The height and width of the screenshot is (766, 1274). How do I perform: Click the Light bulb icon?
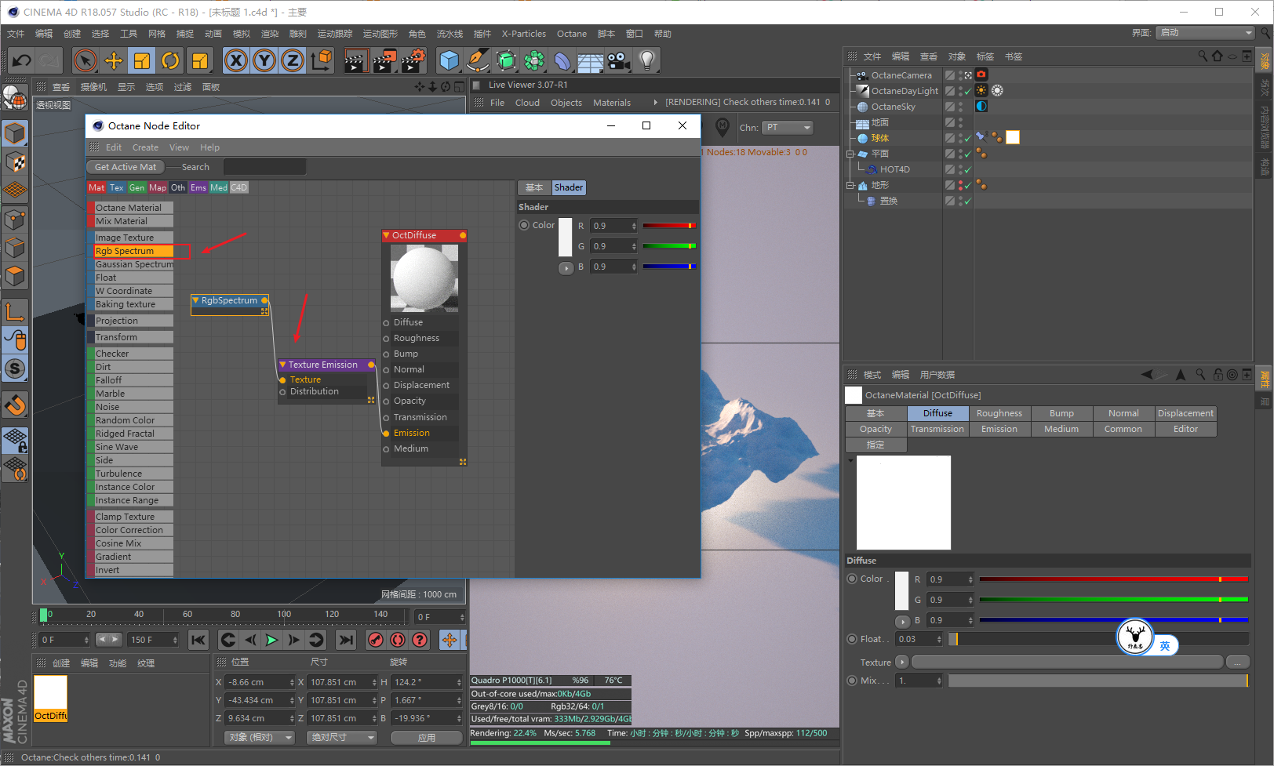647,60
